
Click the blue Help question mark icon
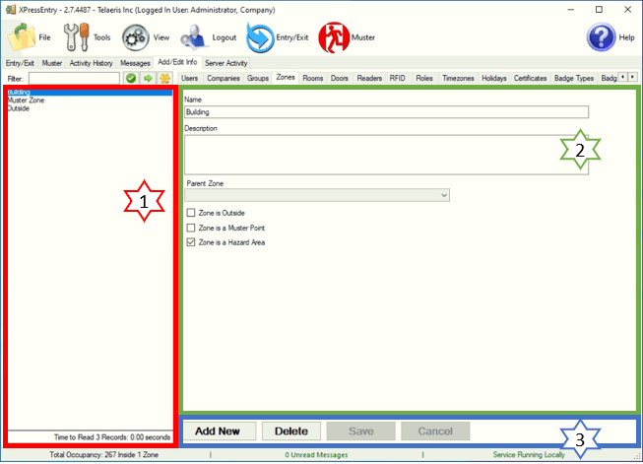[x=601, y=37]
